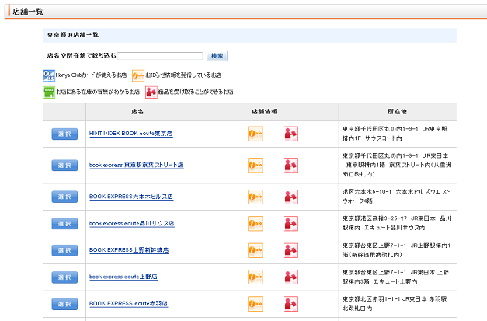Open book express 東京駅京葉ストリート店 link
The width and height of the screenshot is (487, 321).
click(x=137, y=165)
